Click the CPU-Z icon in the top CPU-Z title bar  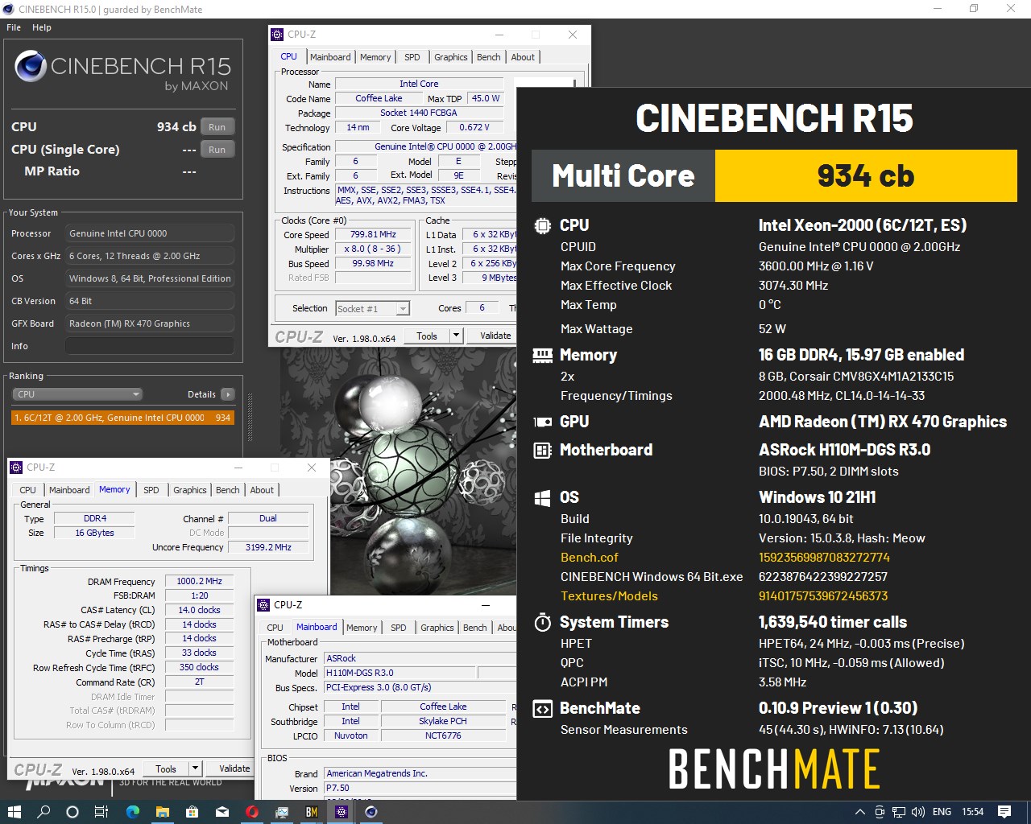pyautogui.click(x=277, y=35)
